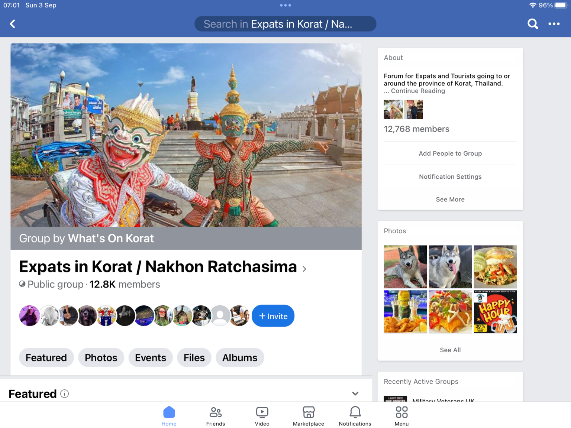Select the Files filter pill
Screen dimensions: 571x428
point(194,357)
